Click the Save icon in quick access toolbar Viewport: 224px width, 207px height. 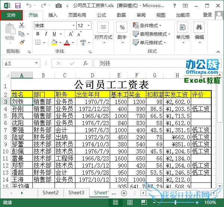(x=18, y=6)
